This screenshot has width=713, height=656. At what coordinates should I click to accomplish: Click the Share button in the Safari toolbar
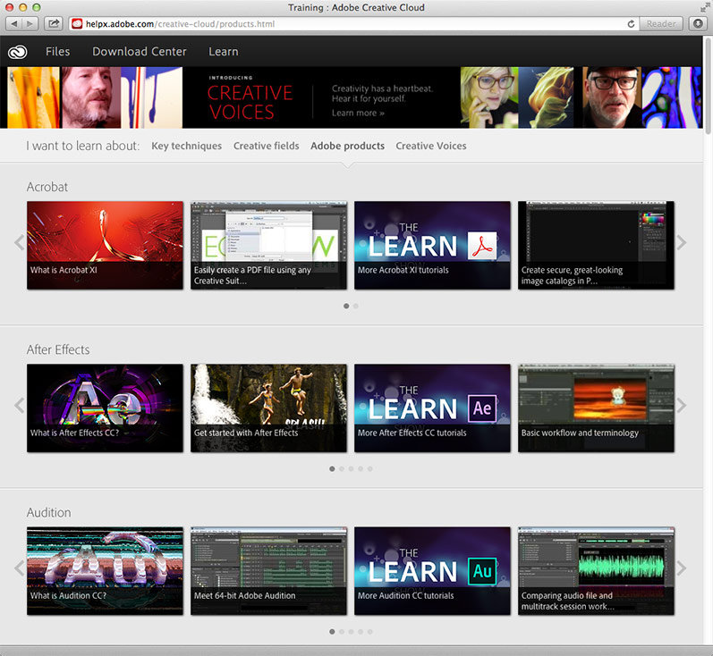54,23
